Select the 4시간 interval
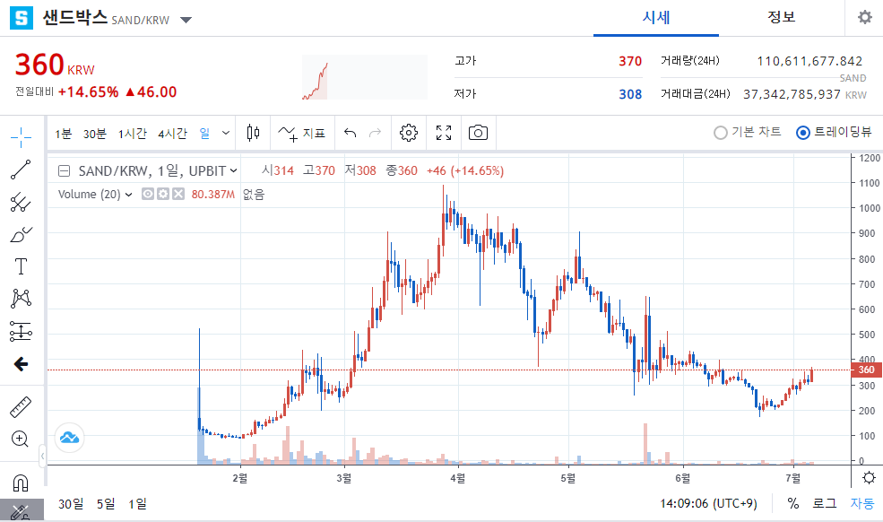This screenshot has width=883, height=522. [172, 134]
